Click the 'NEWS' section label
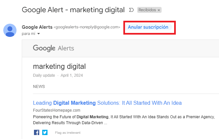 click(39, 87)
